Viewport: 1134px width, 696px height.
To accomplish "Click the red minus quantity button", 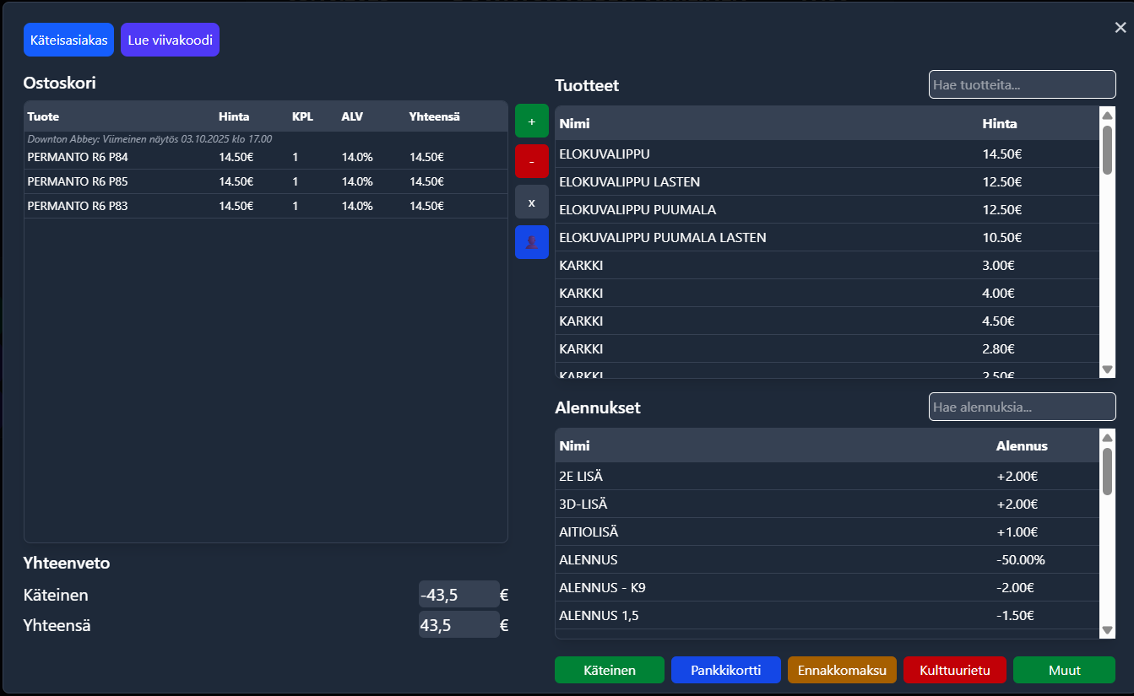I will tap(531, 161).
